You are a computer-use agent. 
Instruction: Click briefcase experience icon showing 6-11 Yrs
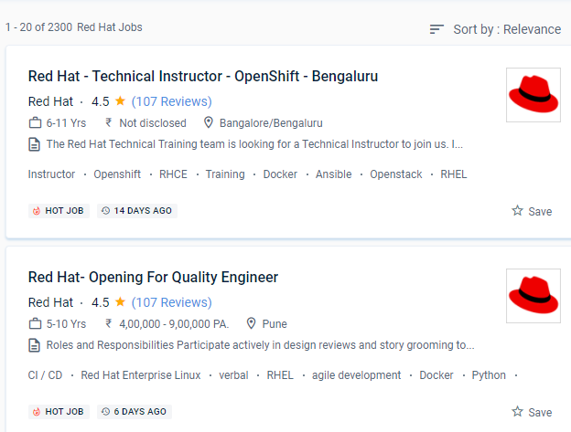36,122
